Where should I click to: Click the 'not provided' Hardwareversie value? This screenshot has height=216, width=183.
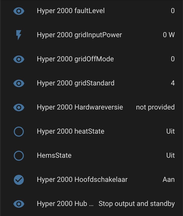pyautogui.click(x=155, y=107)
